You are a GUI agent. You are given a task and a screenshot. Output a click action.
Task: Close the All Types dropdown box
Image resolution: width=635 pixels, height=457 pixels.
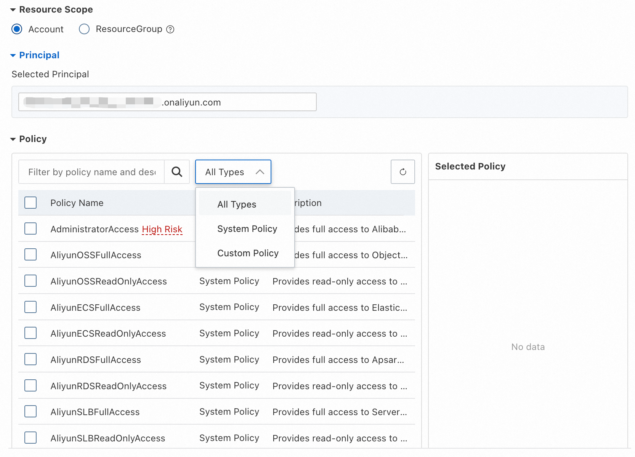(233, 172)
